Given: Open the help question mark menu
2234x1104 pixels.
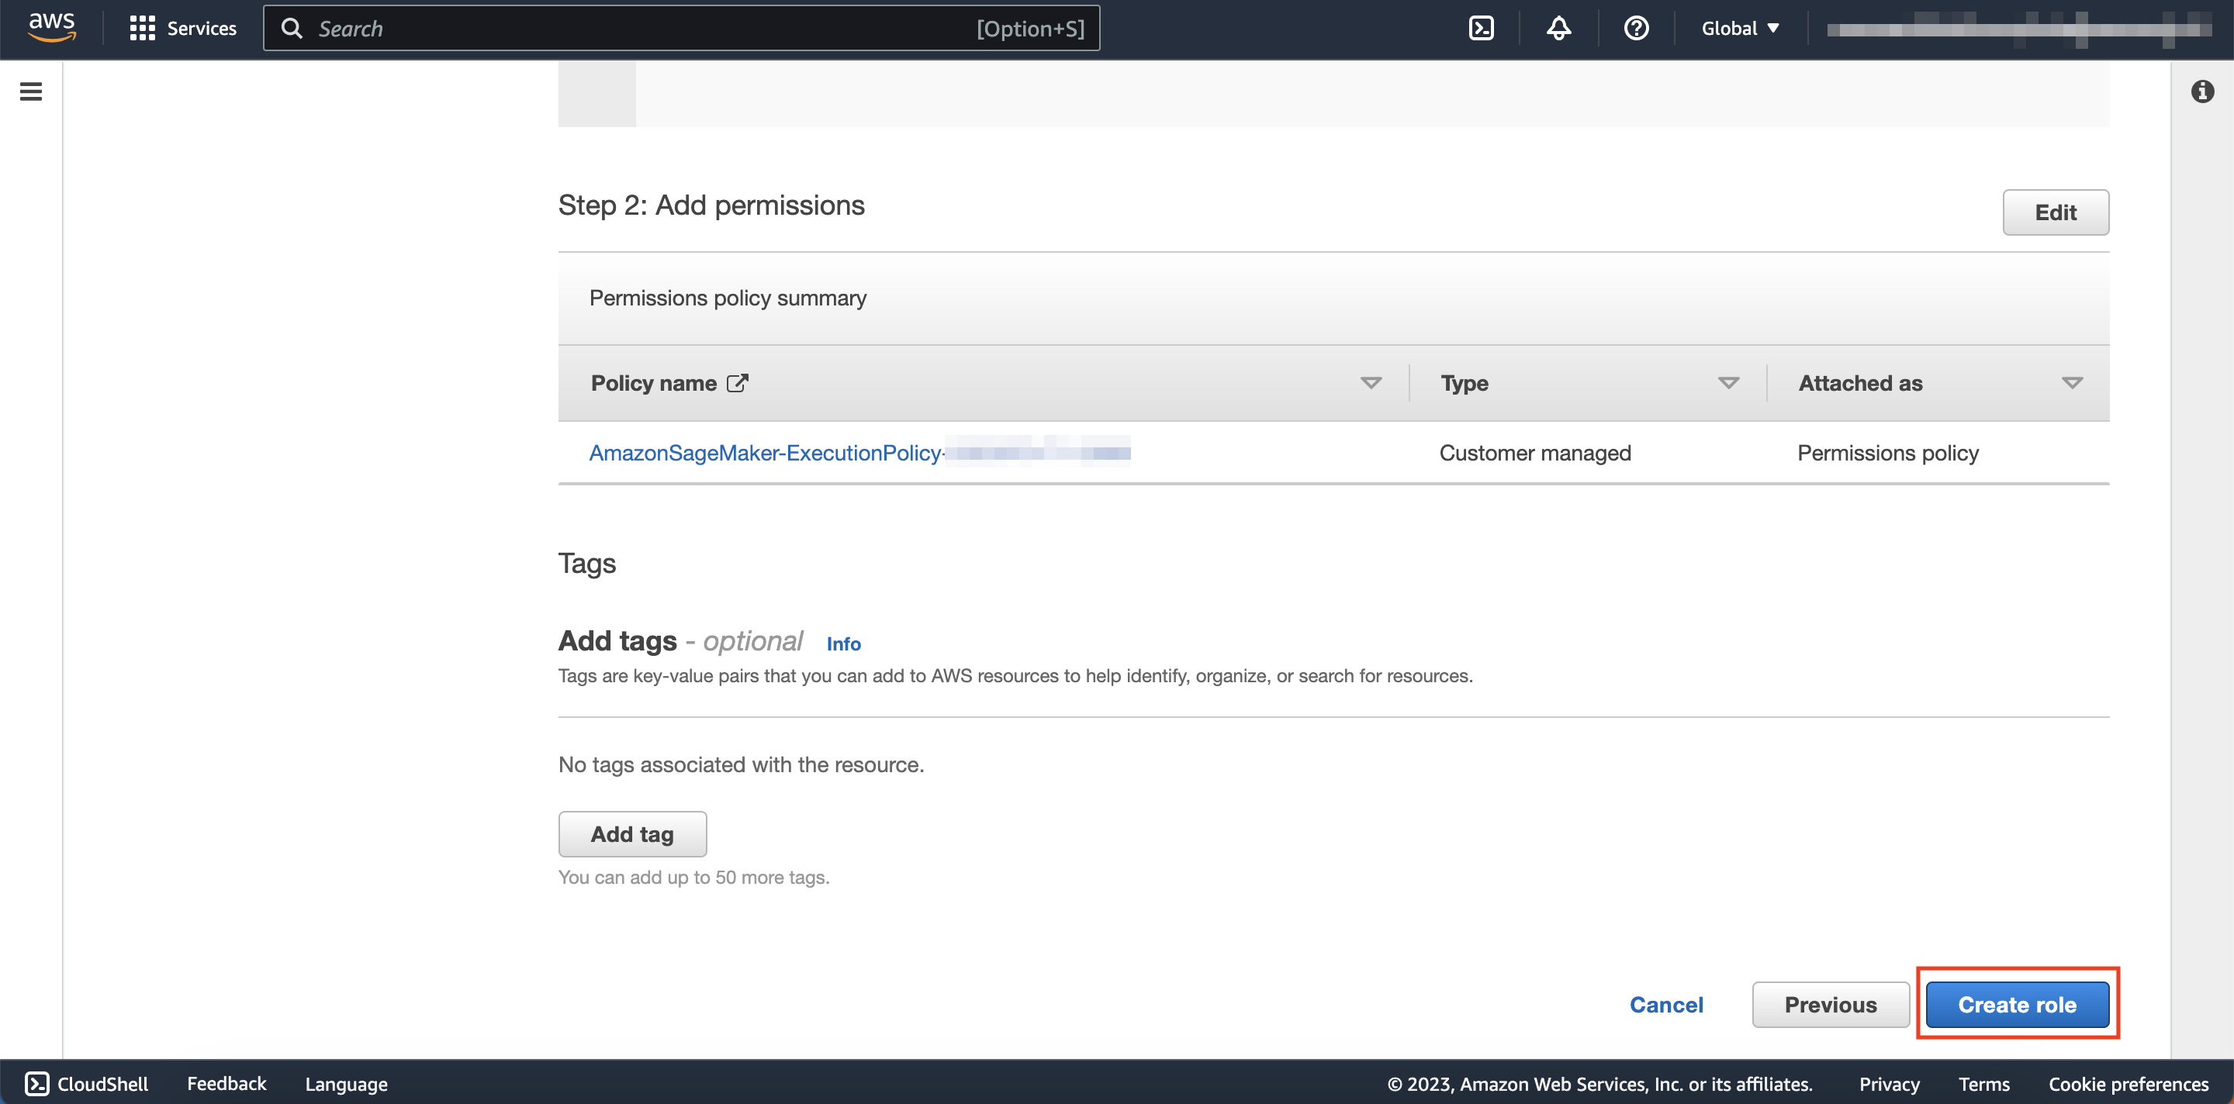Looking at the screenshot, I should point(1636,28).
